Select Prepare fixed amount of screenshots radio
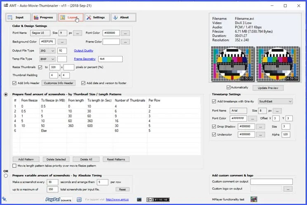The width and height of the screenshot is (307, 205). 6,94
